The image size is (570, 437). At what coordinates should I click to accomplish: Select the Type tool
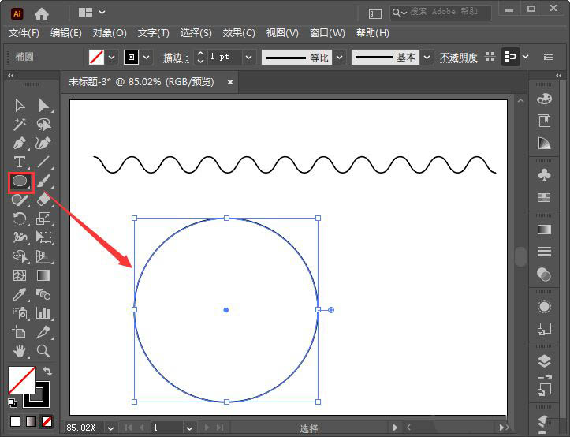[20, 162]
